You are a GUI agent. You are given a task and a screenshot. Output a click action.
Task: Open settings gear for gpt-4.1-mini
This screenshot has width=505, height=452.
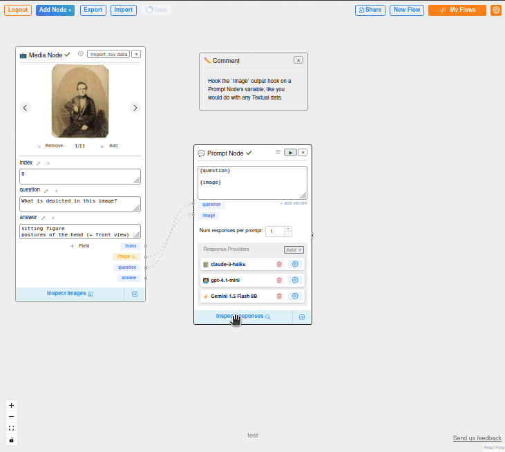(x=295, y=280)
